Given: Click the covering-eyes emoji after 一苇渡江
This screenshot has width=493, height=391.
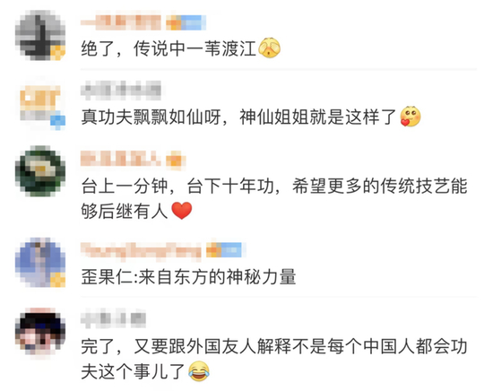Looking at the screenshot, I should click(x=270, y=48).
